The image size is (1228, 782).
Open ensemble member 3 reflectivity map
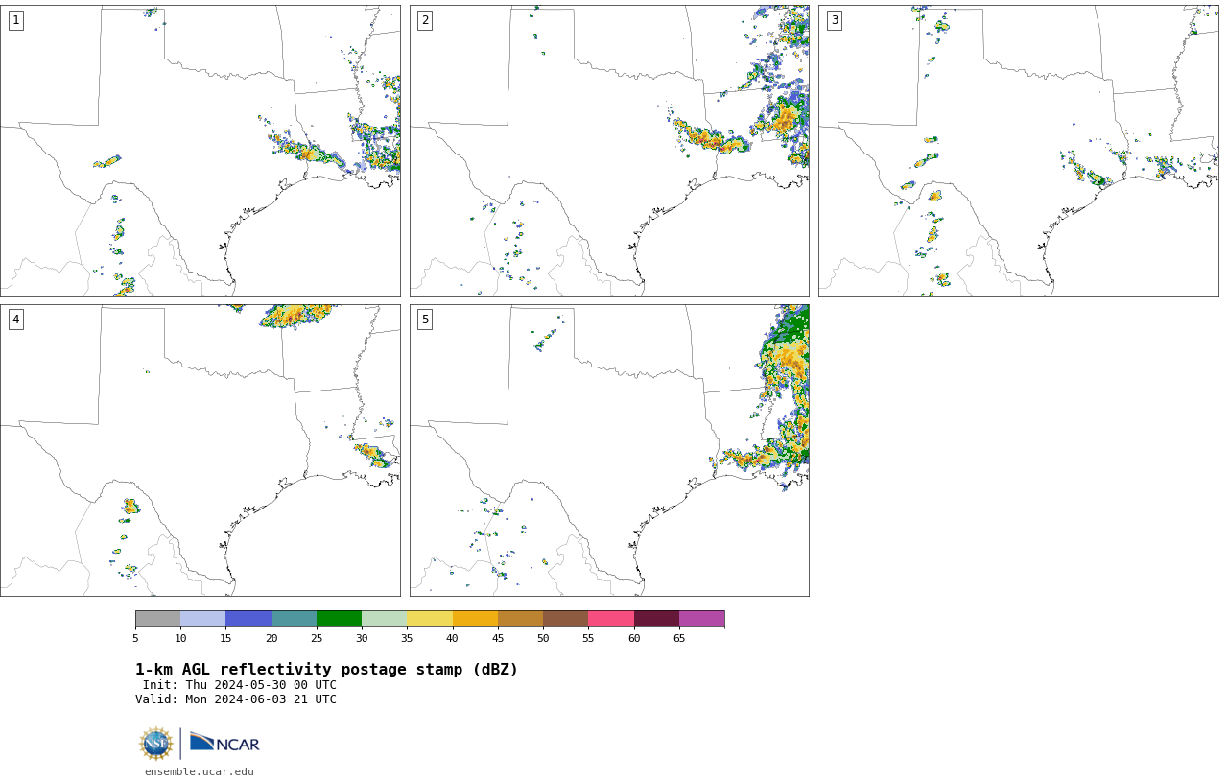[x=1019, y=151]
